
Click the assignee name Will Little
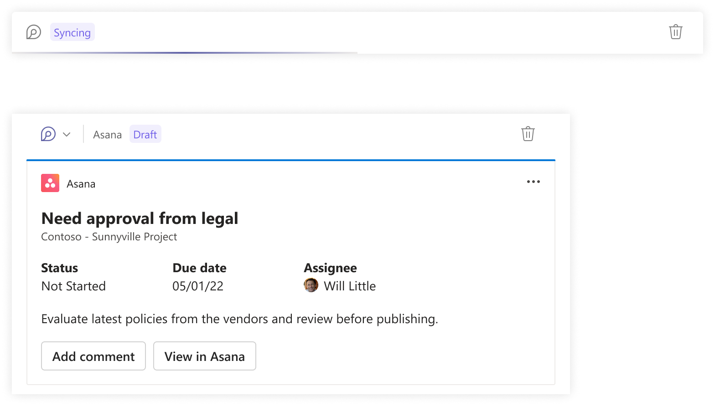coord(349,286)
